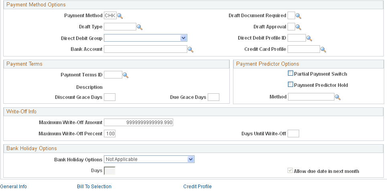Open Bank Account lookup icon

point(190,50)
